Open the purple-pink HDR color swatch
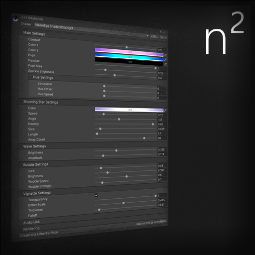The height and width of the screenshot is (255, 255). pos(129,52)
